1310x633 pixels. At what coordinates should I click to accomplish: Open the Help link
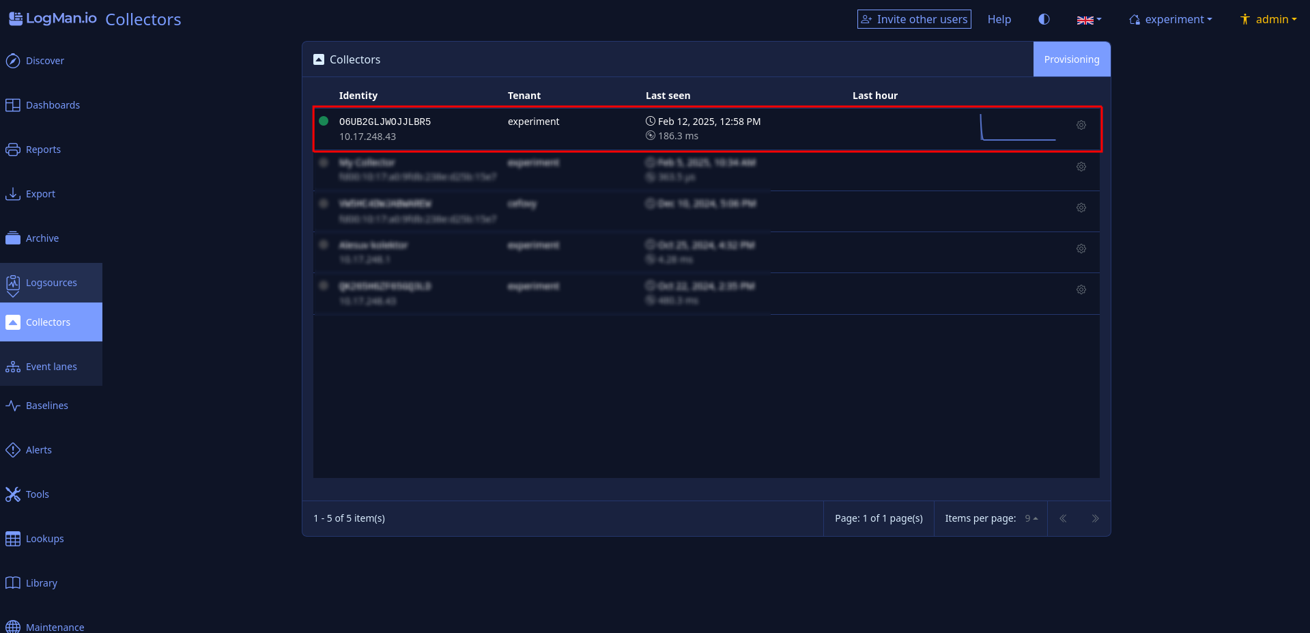pyautogui.click(x=999, y=20)
